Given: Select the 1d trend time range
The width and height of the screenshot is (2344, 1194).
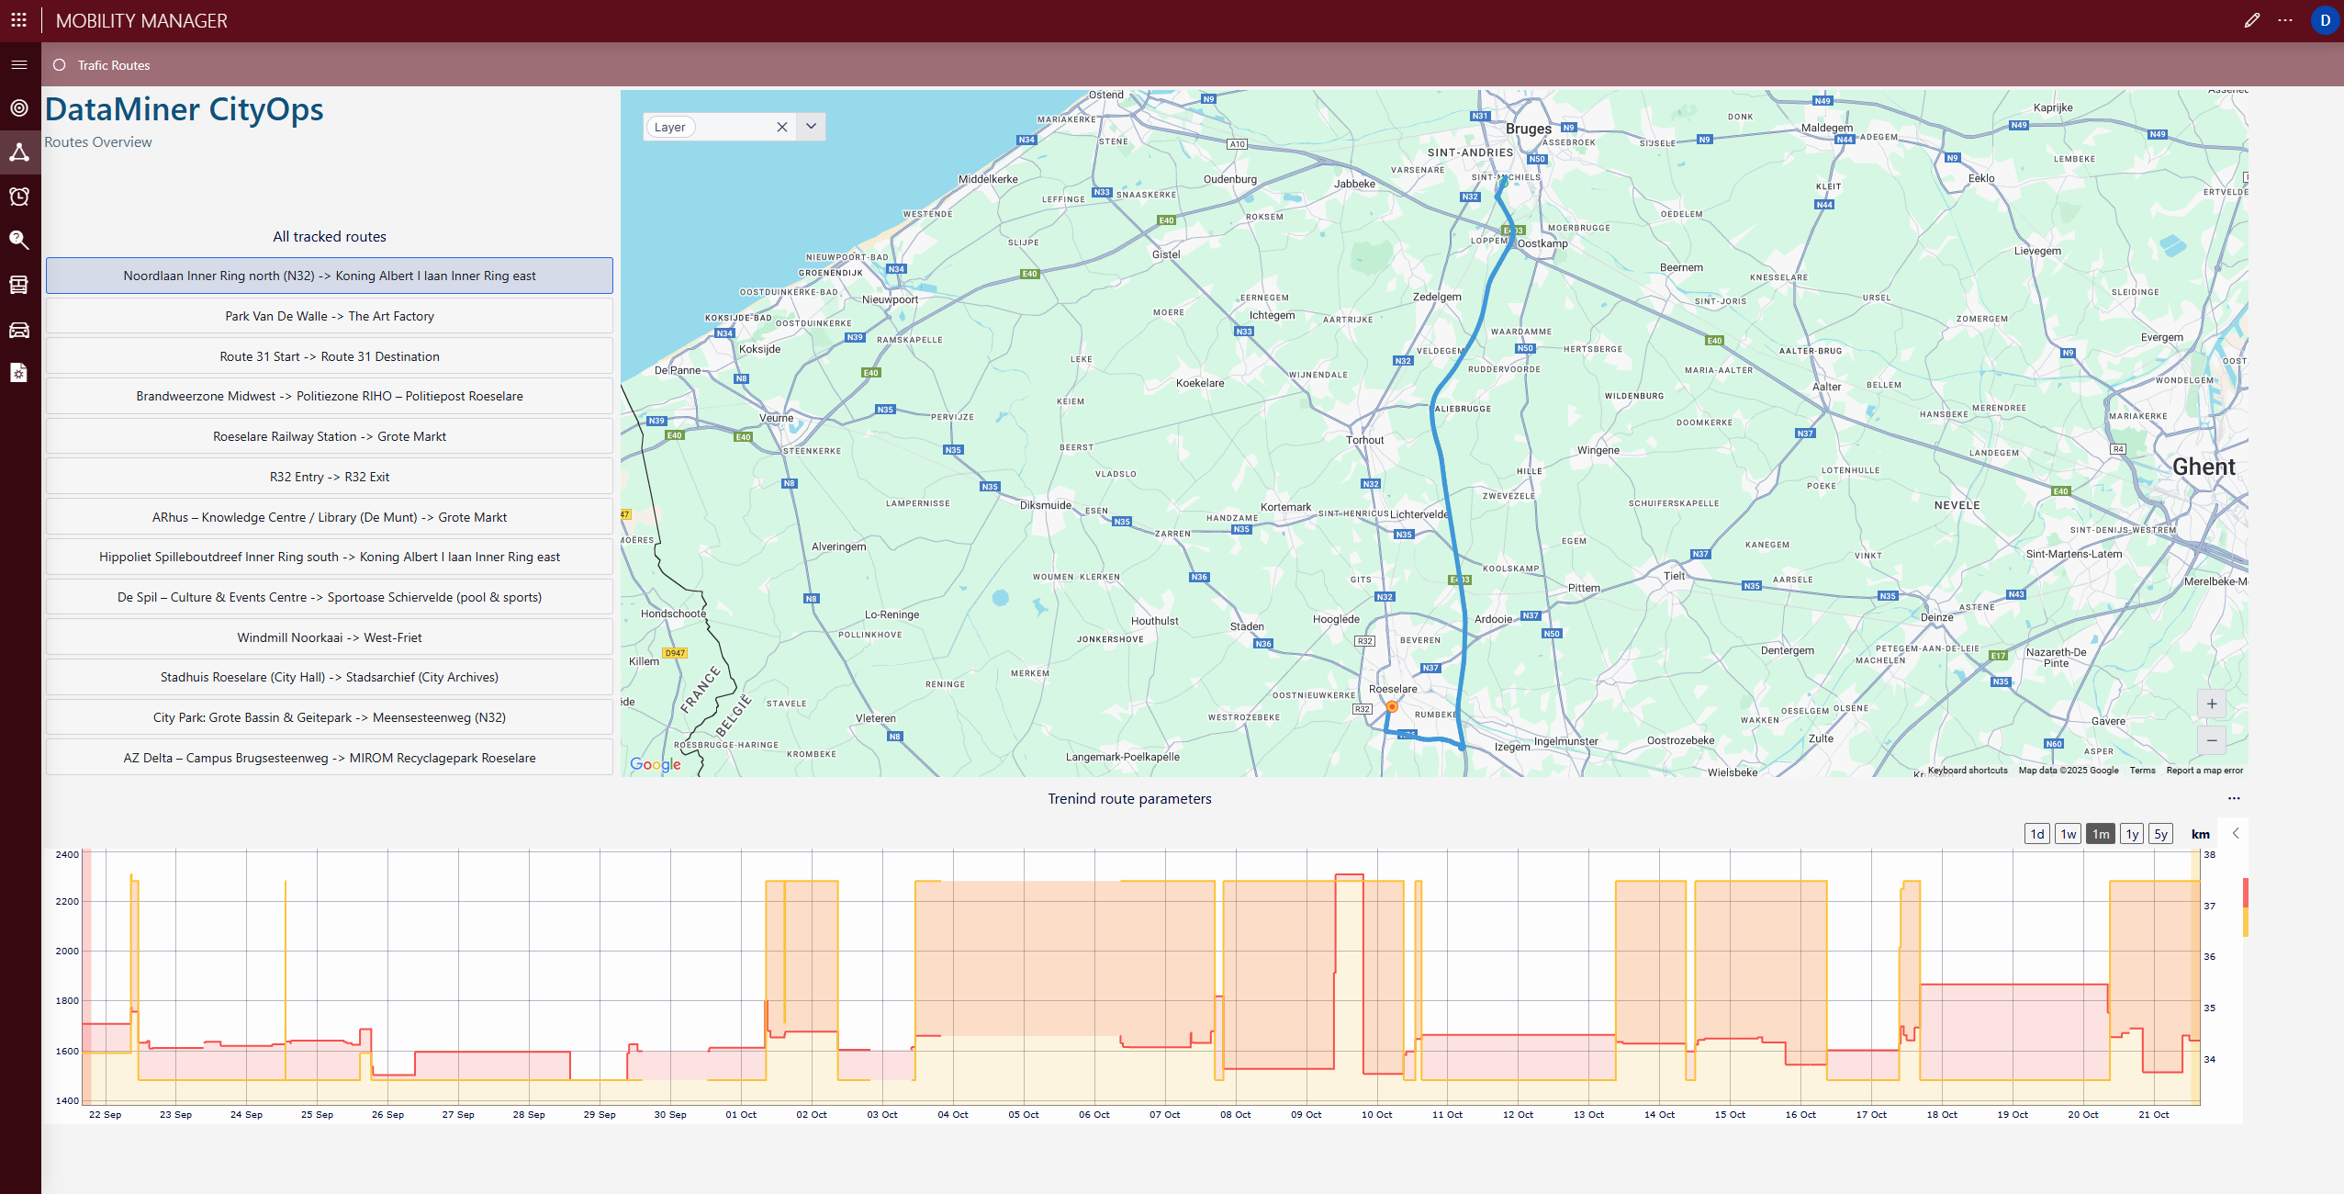Looking at the screenshot, I should point(2036,834).
